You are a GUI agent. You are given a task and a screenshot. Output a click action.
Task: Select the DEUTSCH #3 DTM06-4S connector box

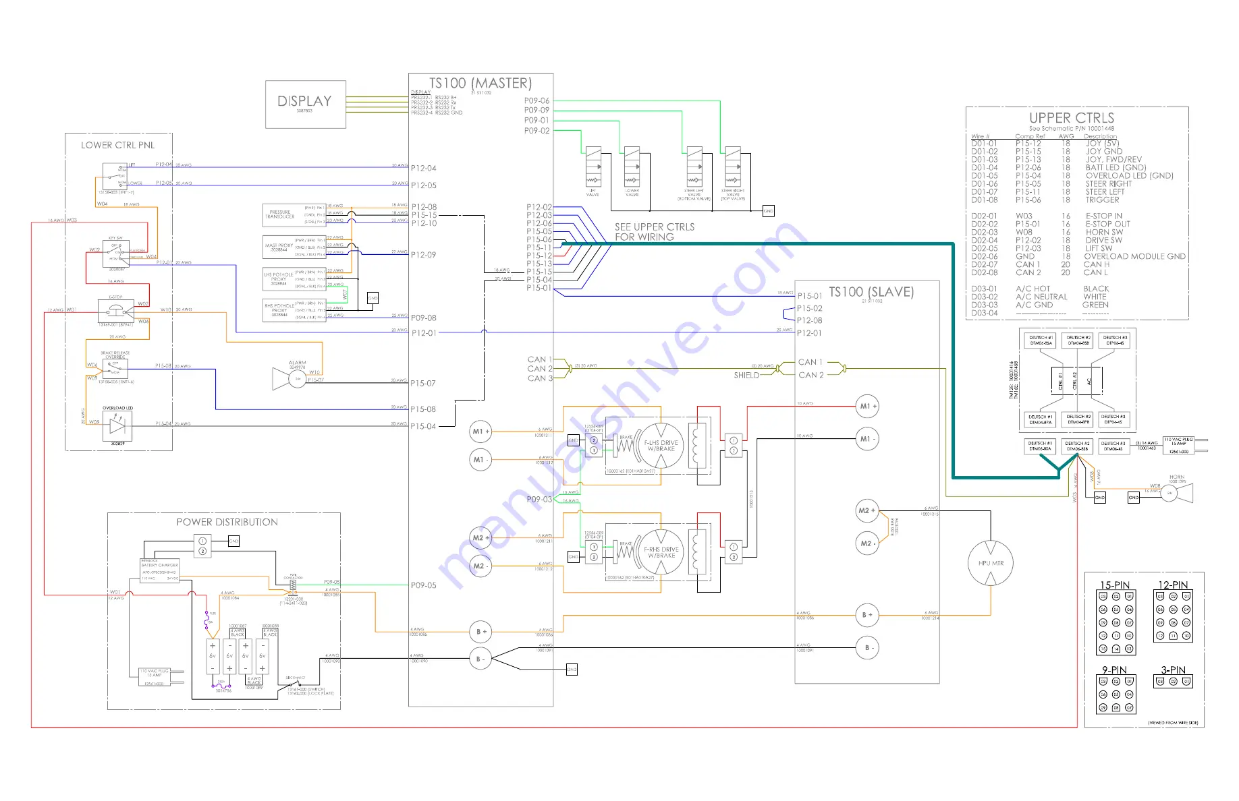(1113, 446)
